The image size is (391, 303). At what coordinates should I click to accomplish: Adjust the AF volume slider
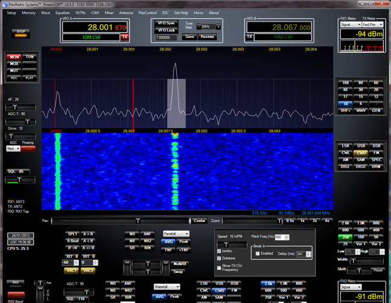(x=21, y=107)
